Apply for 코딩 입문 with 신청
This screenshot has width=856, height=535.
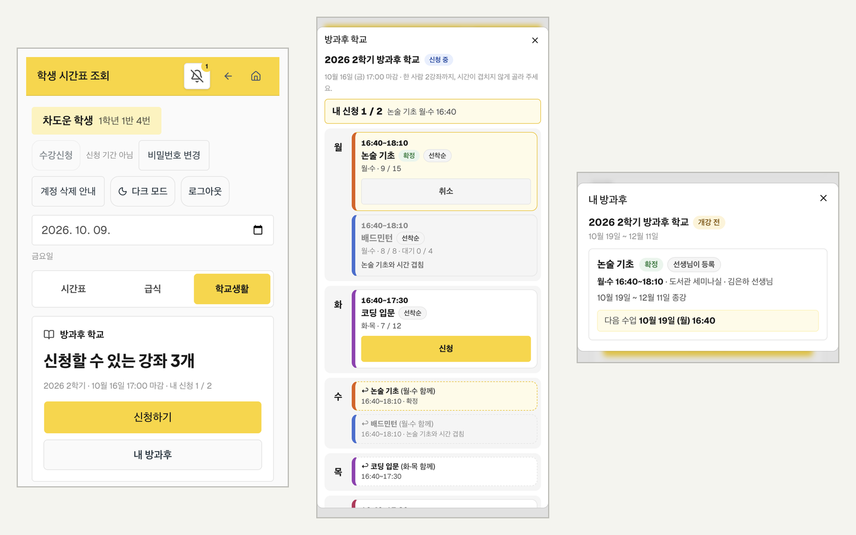(x=446, y=349)
